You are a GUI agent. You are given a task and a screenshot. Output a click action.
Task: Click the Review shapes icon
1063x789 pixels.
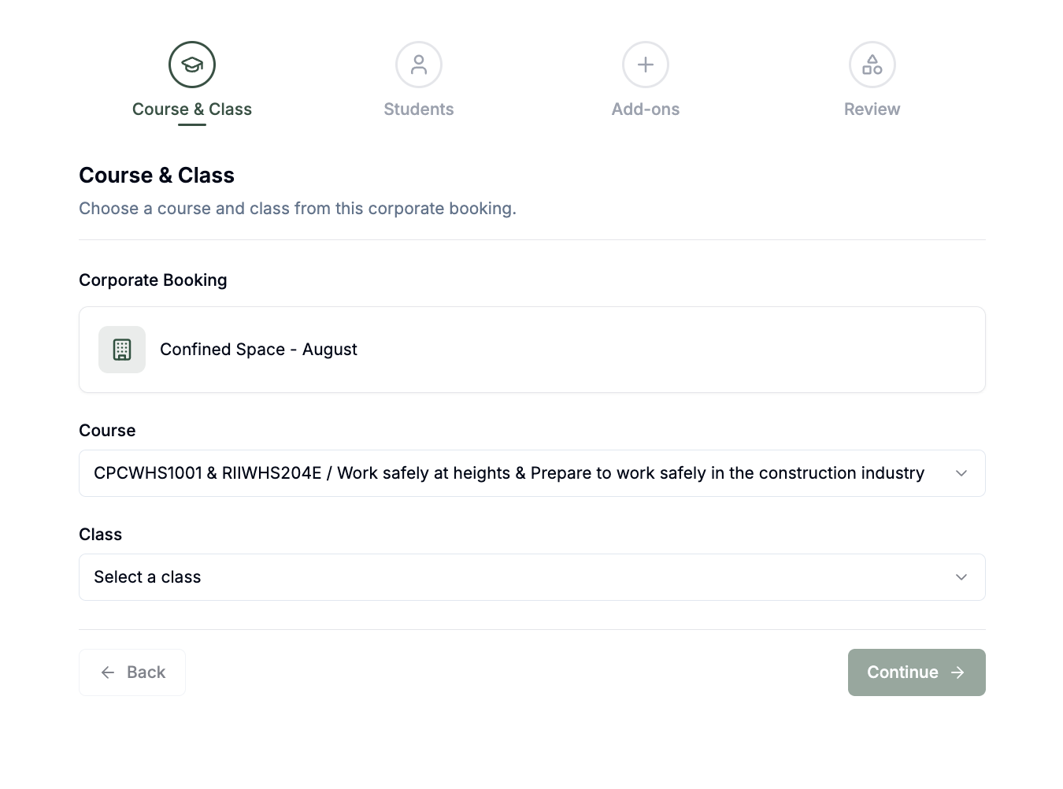pos(872,65)
